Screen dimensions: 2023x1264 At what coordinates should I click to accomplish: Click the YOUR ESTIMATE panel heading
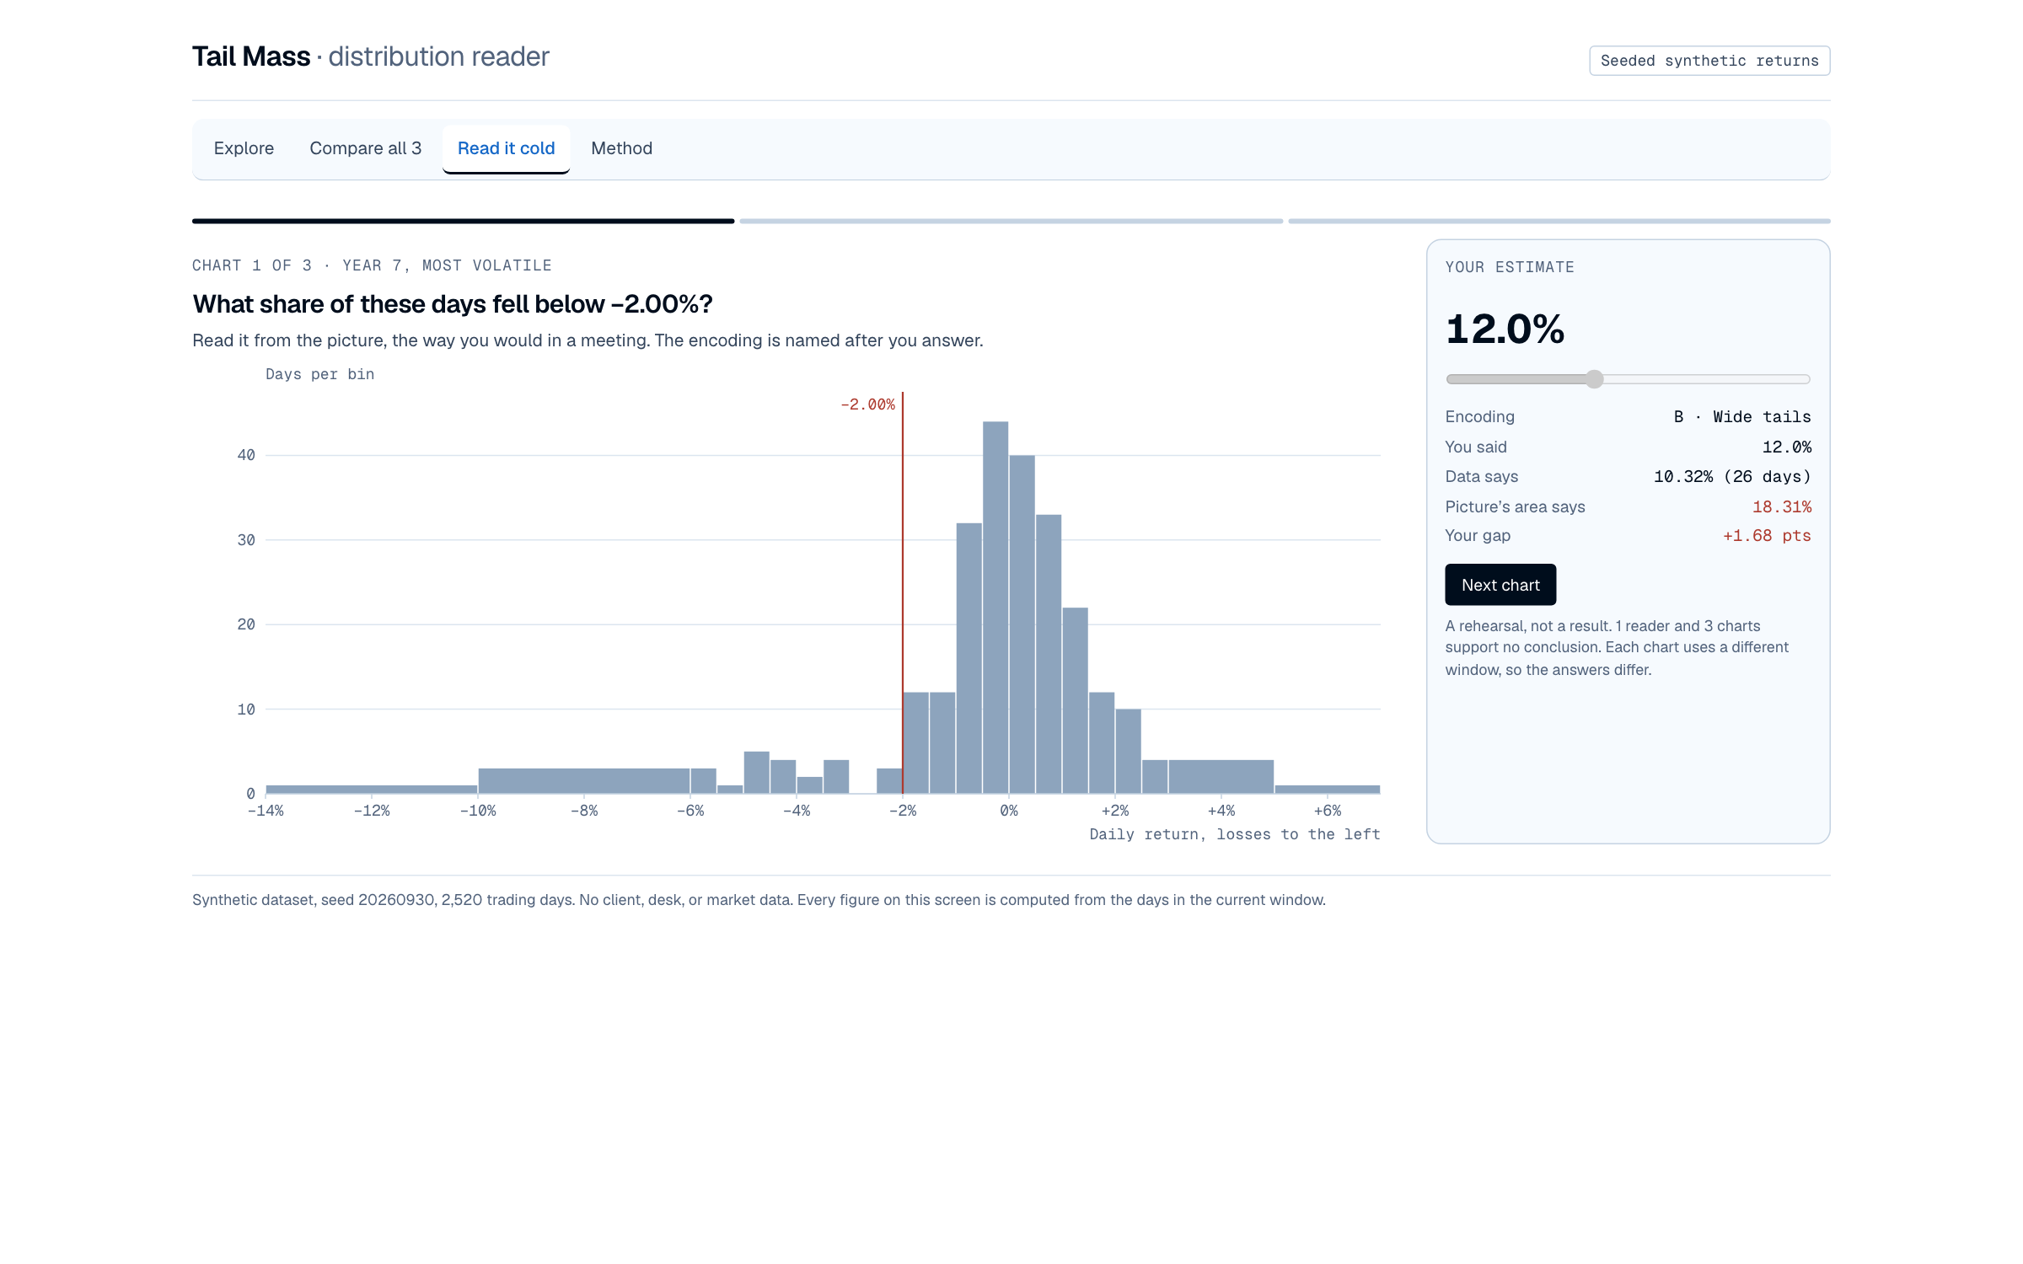pyautogui.click(x=1510, y=267)
